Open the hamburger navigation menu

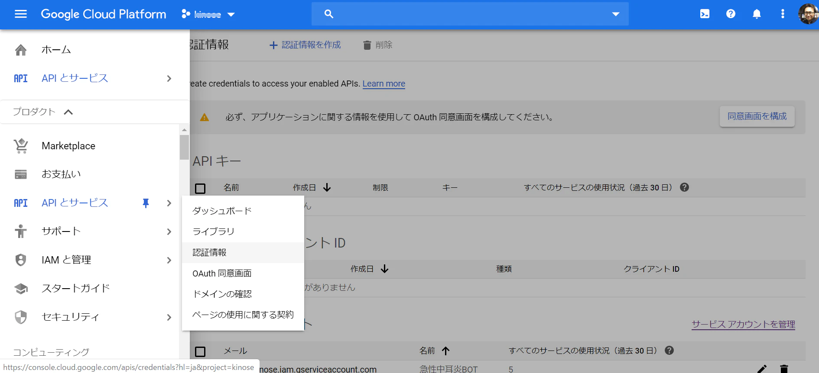pyautogui.click(x=21, y=14)
